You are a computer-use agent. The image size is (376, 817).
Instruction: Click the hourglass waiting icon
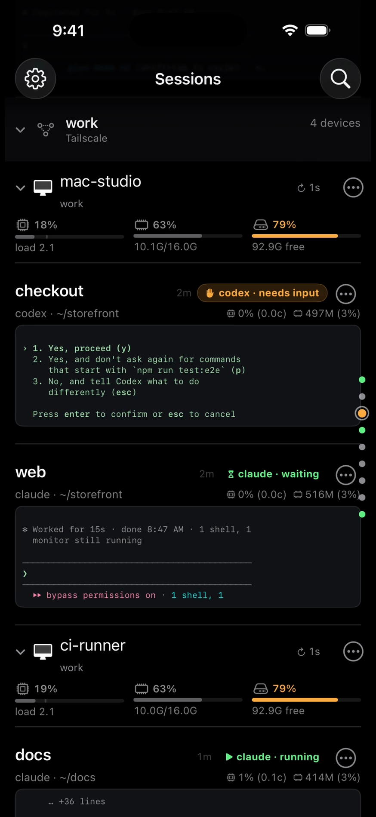click(231, 474)
